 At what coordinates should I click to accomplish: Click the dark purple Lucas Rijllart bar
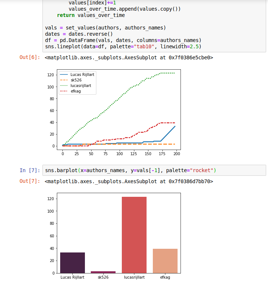click(x=72, y=263)
